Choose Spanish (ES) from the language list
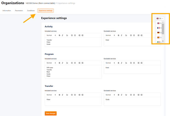 (x=159, y=37)
